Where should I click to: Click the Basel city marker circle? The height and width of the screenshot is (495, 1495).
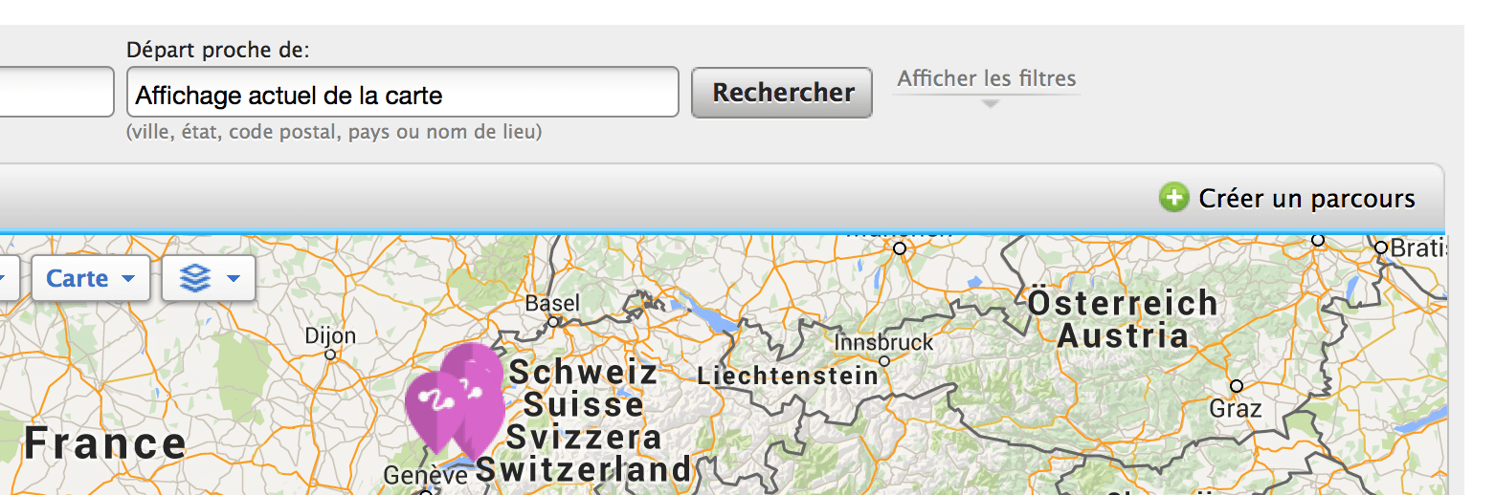pos(553,322)
